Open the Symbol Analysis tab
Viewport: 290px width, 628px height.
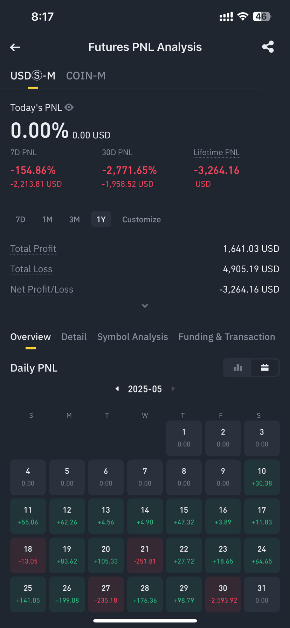pos(132,337)
